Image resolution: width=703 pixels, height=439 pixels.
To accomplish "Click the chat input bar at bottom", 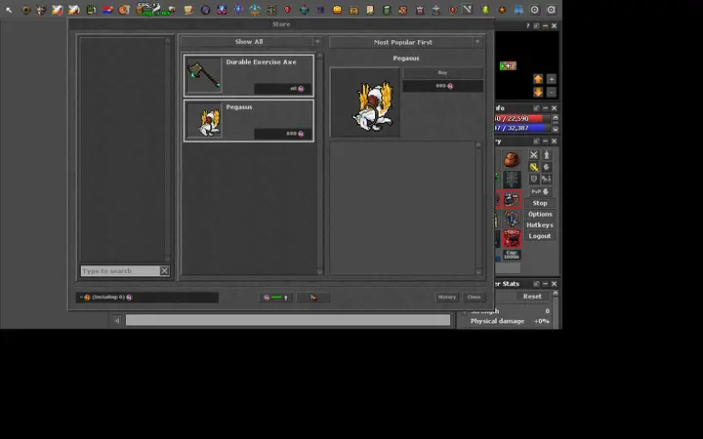I will click(x=288, y=320).
